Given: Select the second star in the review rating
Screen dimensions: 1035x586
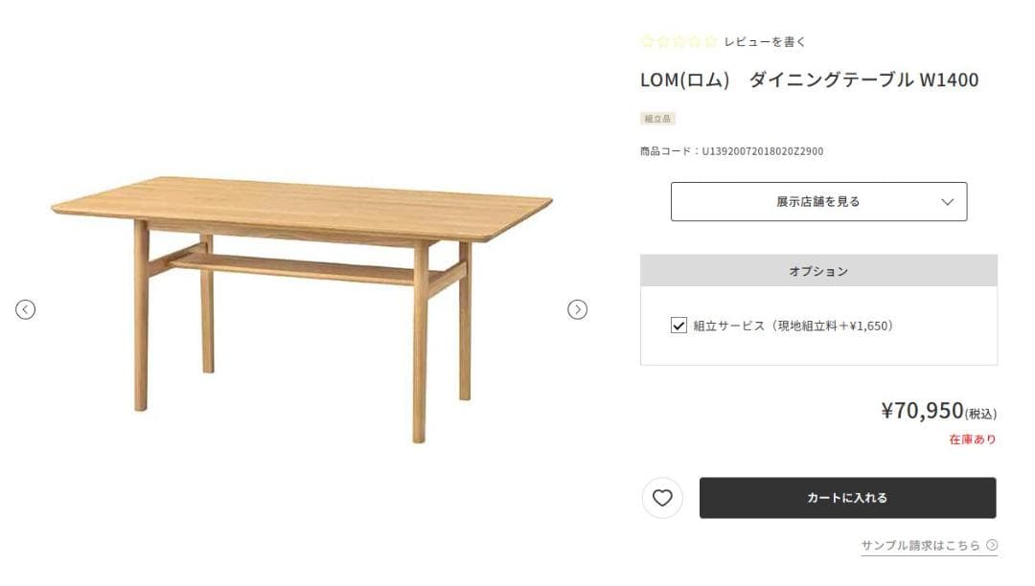Looking at the screenshot, I should (x=663, y=41).
